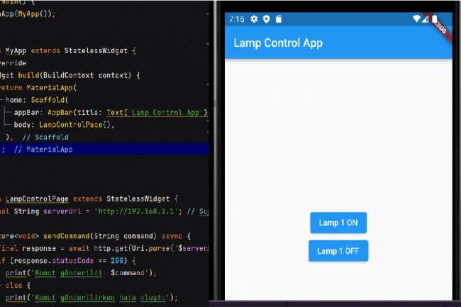Click the 7:15 clock in status bar
Viewport: 461px width, 307px height.
pyautogui.click(x=237, y=19)
